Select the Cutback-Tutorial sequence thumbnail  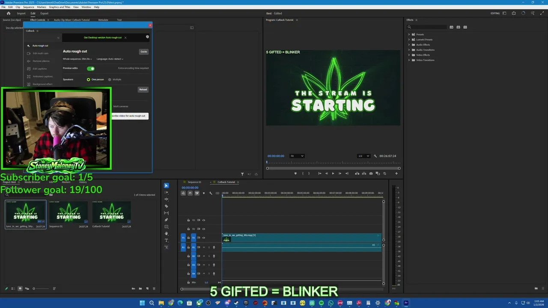112,213
